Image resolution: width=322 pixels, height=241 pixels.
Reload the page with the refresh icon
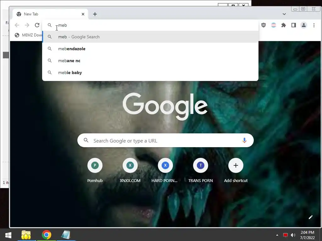(x=37, y=25)
